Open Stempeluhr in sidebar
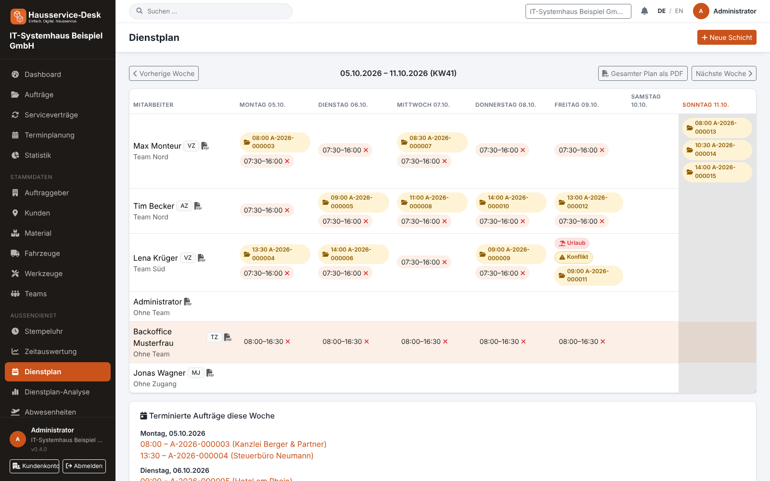 coord(58,331)
